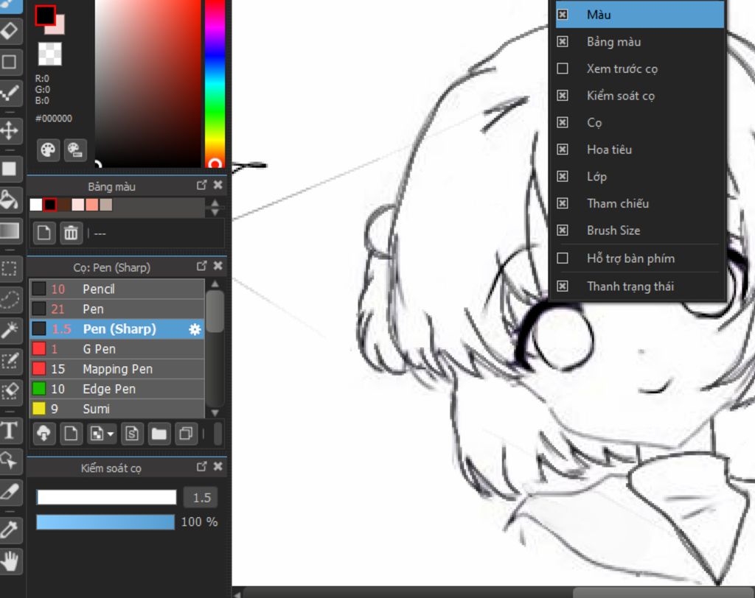Viewport: 755px width, 598px height.
Task: Select the Hand pan tool
Action: (10, 561)
